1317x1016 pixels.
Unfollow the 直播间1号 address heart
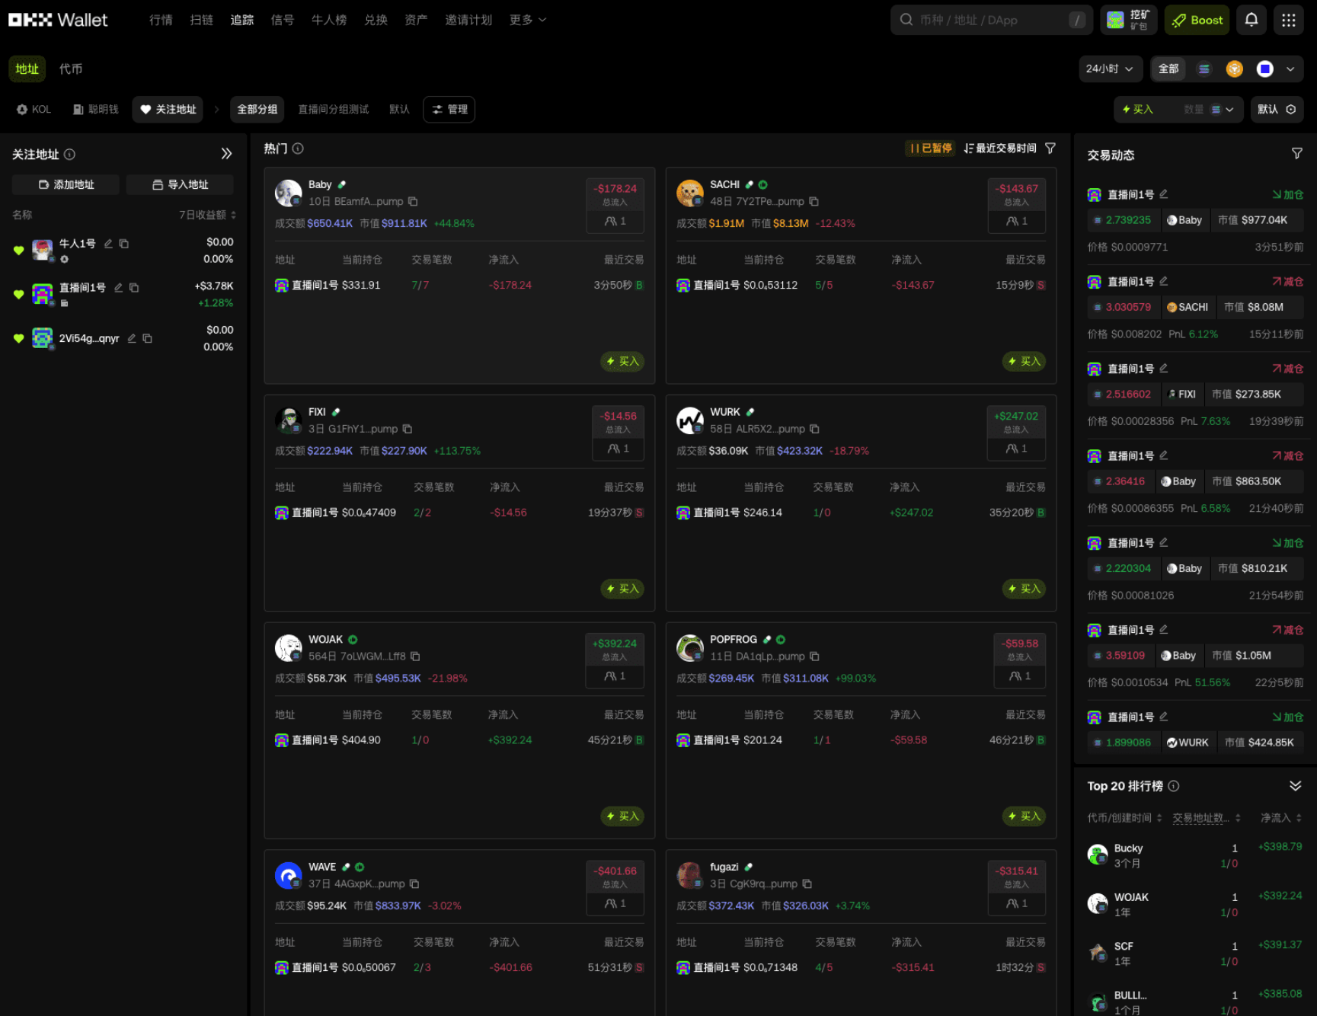[x=19, y=294]
